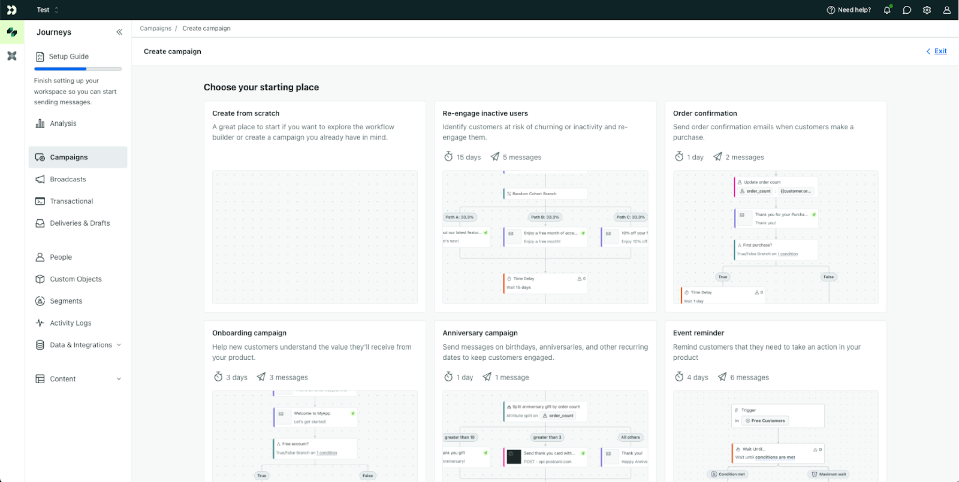Select the Order confirmation template title

click(x=705, y=114)
